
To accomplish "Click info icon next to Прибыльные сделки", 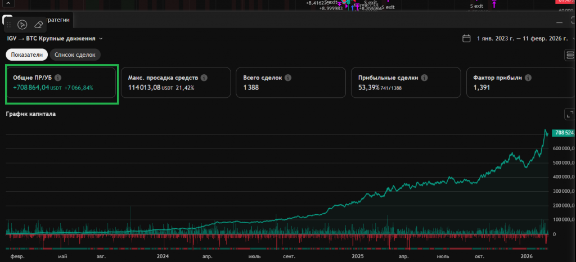I will (x=424, y=78).
